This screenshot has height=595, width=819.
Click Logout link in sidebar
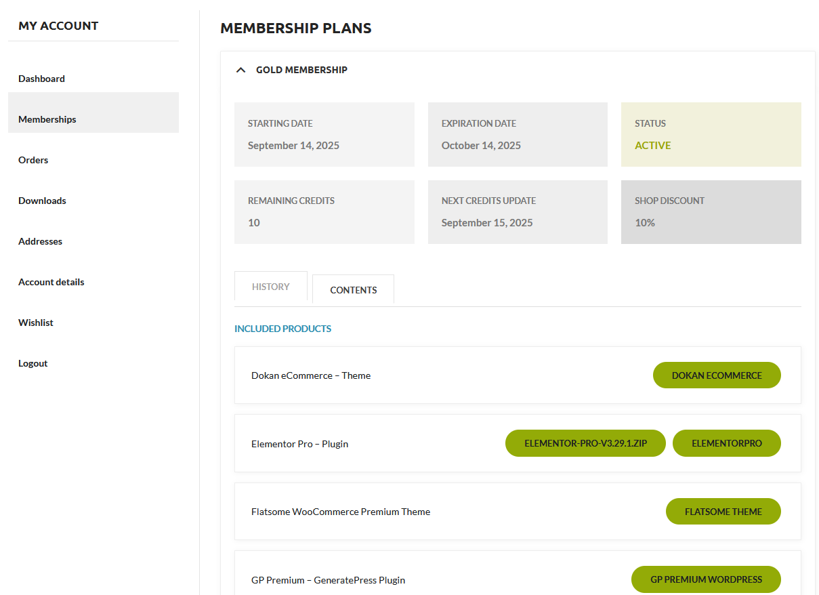click(33, 363)
